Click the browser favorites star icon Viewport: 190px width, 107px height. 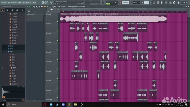pyautogui.click(x=22, y=10)
